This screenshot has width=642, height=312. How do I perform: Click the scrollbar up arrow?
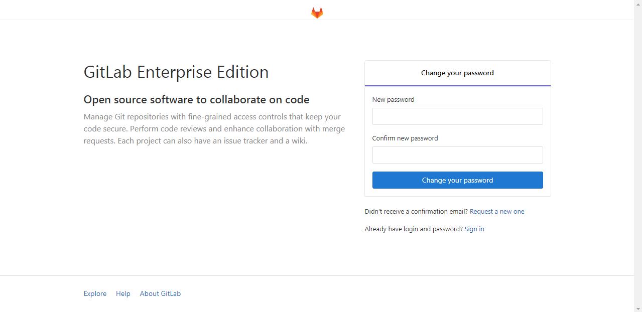click(638, 4)
